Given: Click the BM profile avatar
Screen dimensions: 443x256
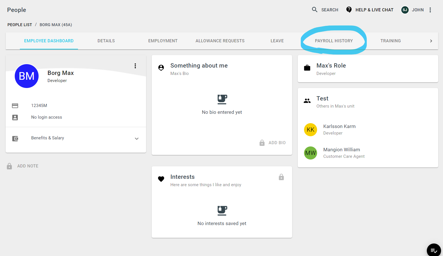Looking at the screenshot, I should [x=27, y=76].
